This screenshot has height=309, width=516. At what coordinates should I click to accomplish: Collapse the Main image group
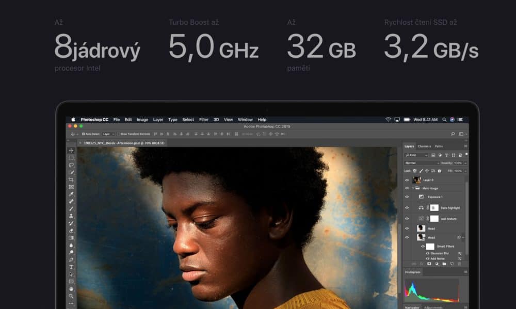pos(413,188)
